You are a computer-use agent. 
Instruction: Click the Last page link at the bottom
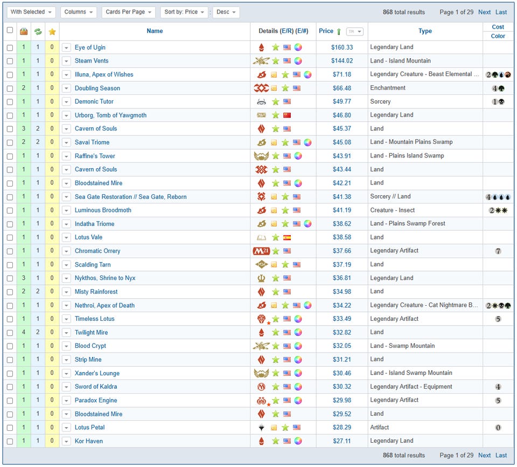click(x=501, y=455)
